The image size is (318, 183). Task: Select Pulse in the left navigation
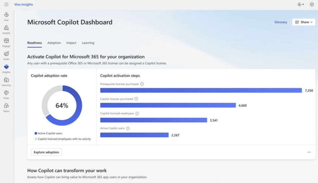click(x=6, y=93)
